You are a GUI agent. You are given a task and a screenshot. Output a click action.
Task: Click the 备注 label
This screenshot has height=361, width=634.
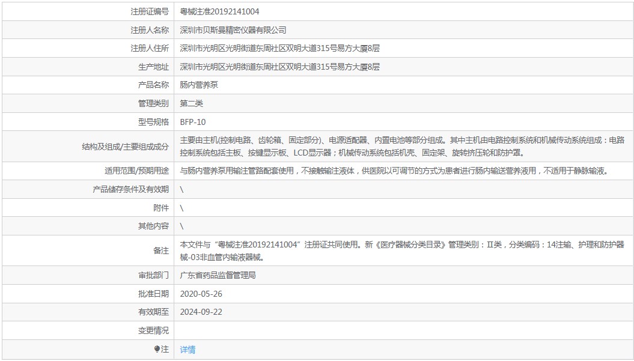click(x=161, y=250)
